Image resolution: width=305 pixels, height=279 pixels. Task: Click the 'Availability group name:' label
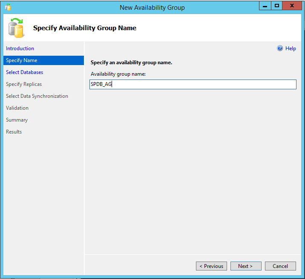(118, 74)
